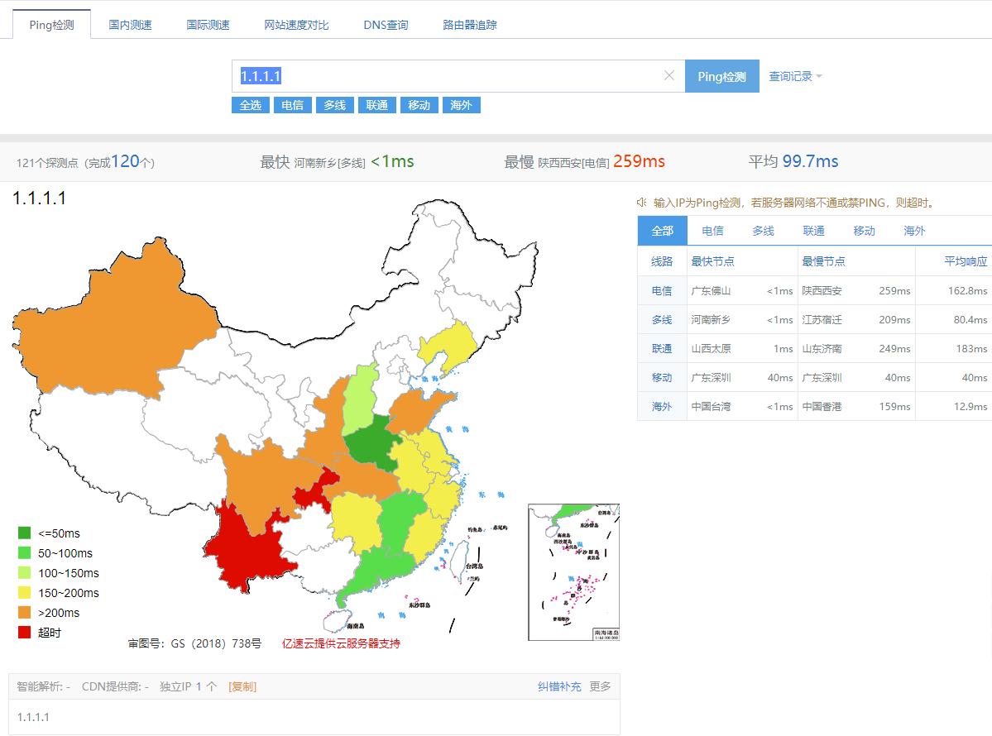
Task: Select the 路由器追踪 tab
Action: point(470,25)
